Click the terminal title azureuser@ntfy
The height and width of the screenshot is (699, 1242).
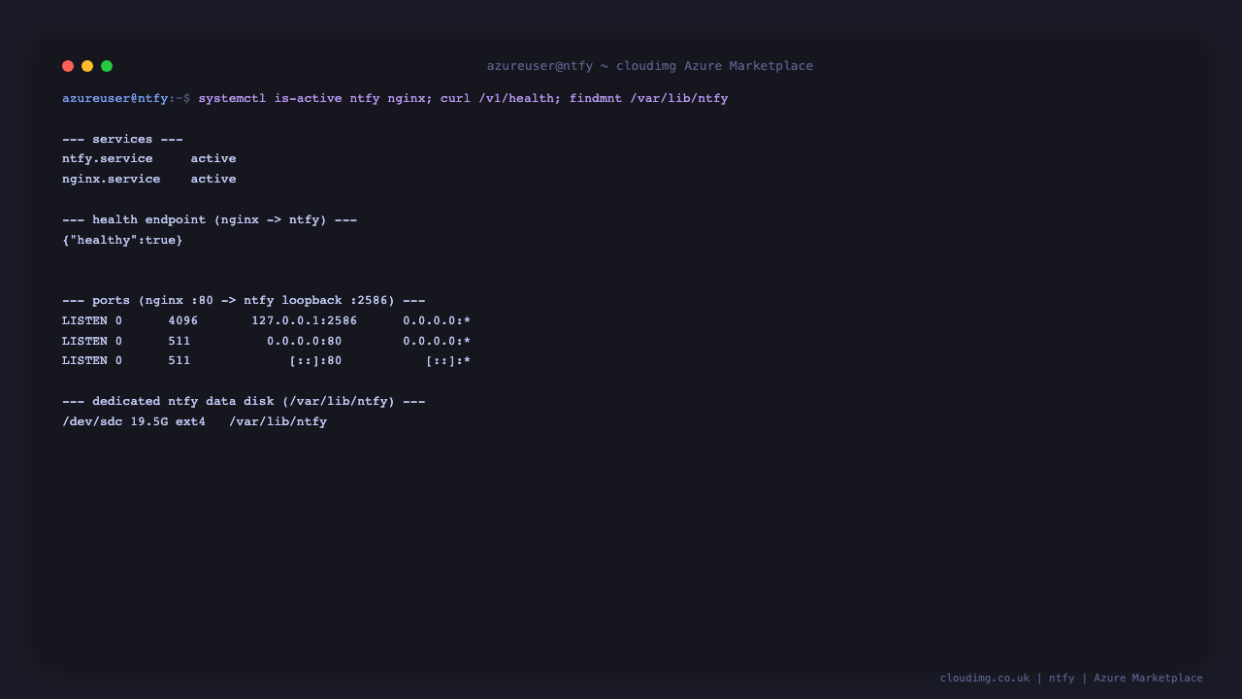pos(539,66)
